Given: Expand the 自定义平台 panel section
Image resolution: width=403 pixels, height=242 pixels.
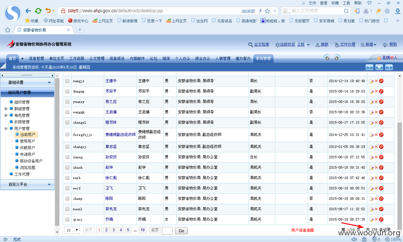Looking at the screenshot, I should click(x=27, y=184).
